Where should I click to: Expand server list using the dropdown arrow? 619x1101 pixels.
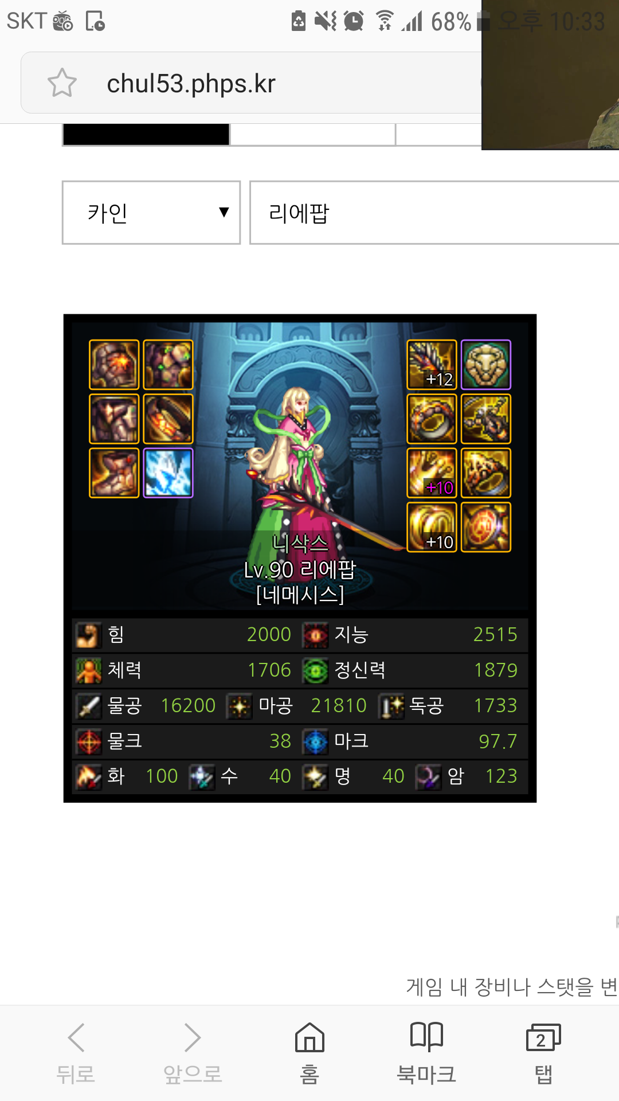point(224,213)
